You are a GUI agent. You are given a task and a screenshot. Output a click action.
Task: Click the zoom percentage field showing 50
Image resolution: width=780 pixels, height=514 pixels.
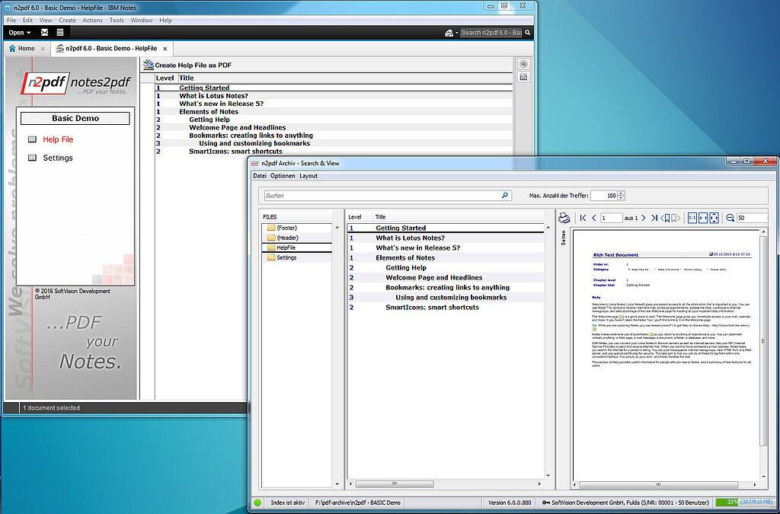coord(752,218)
